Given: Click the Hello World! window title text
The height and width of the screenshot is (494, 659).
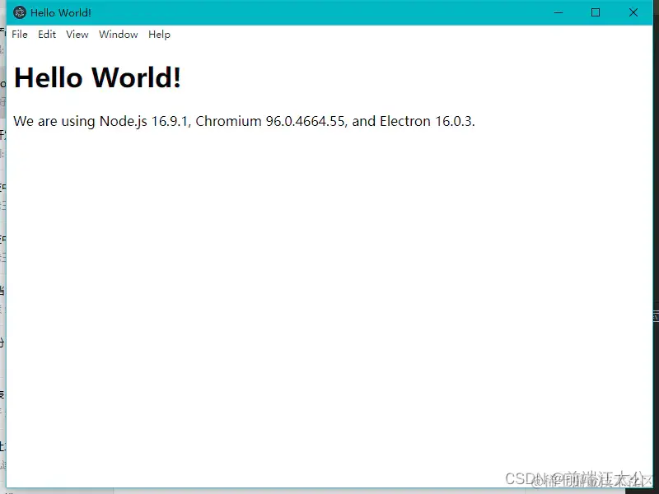Looking at the screenshot, I should point(61,12).
